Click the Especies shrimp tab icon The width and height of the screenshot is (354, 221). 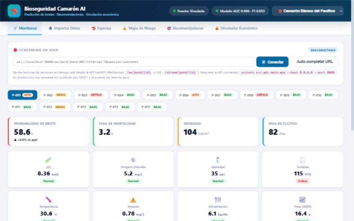point(93,28)
